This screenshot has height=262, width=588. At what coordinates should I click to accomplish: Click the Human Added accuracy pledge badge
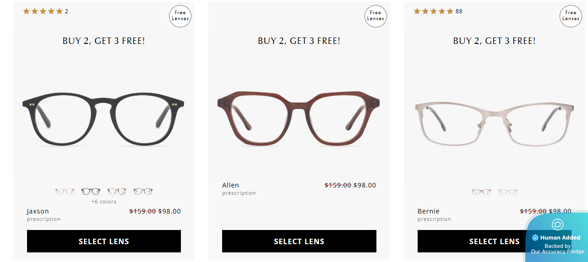click(557, 238)
